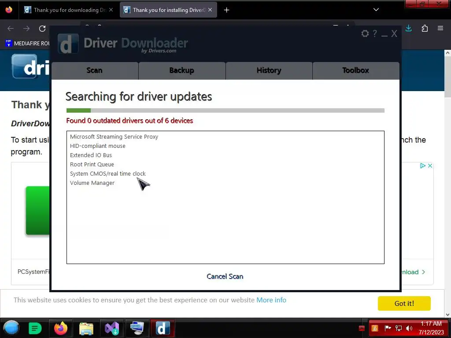Select Volume Manager entry
Screen dimensions: 451x338
tap(92, 183)
